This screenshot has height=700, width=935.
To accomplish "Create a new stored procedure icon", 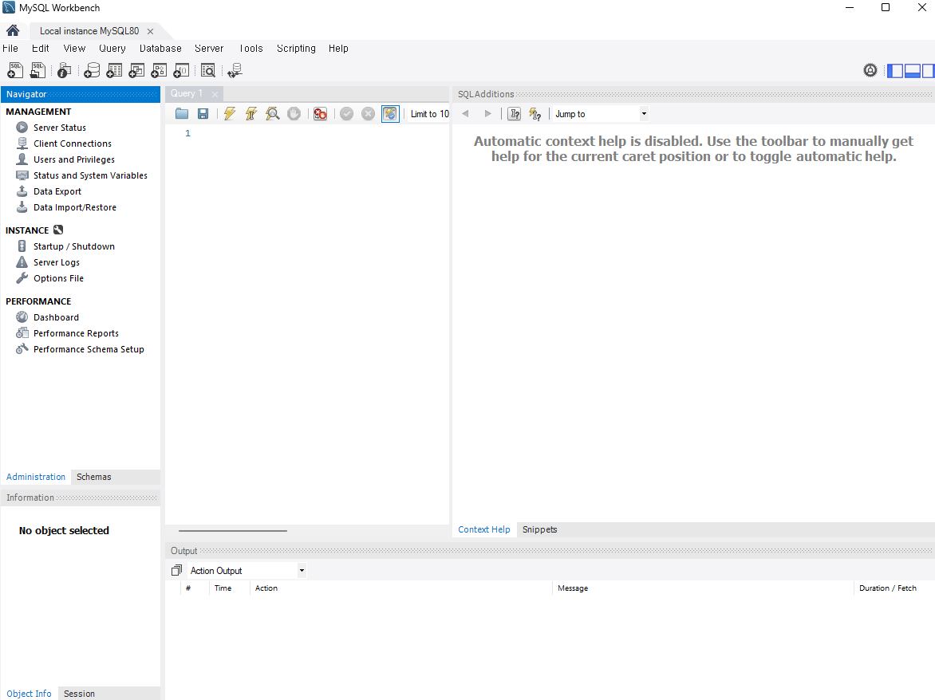I will (x=159, y=70).
